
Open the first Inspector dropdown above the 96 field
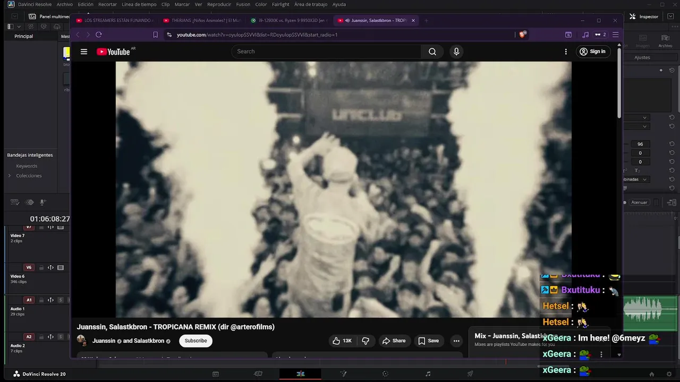636,117
